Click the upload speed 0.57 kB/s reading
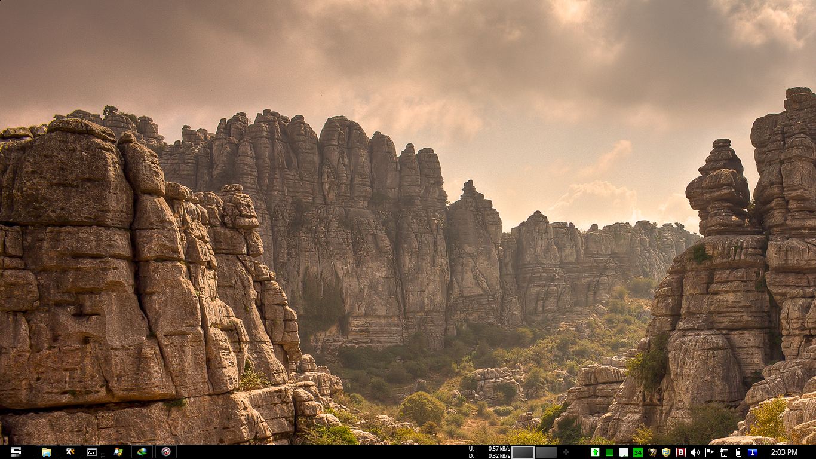The width and height of the screenshot is (816, 459). pyautogui.click(x=499, y=449)
